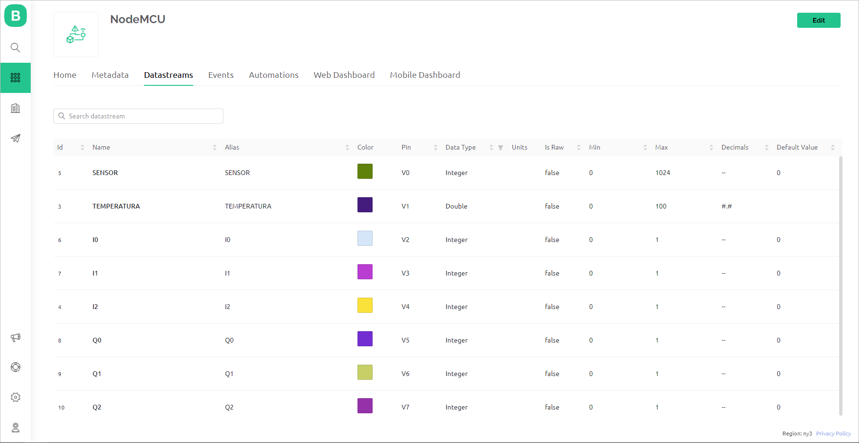Open the Privacy Policy link
The height and width of the screenshot is (443, 859).
tap(833, 434)
